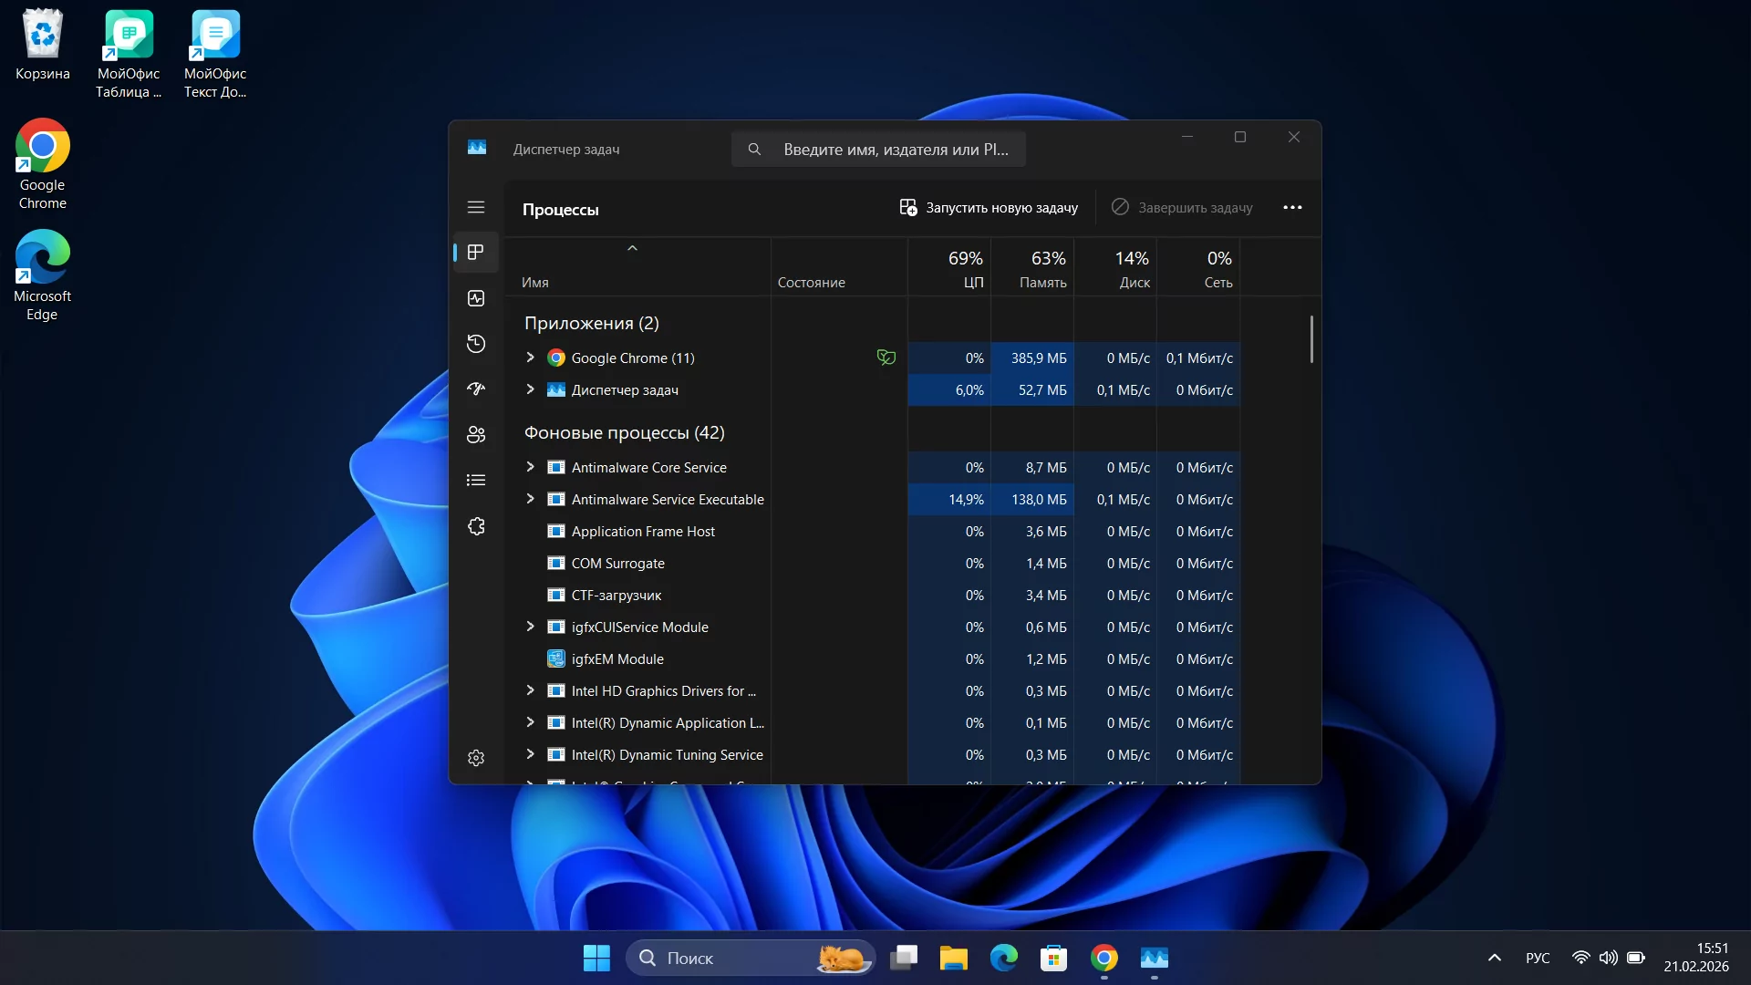Open the three-dots more options menu

point(1292,208)
